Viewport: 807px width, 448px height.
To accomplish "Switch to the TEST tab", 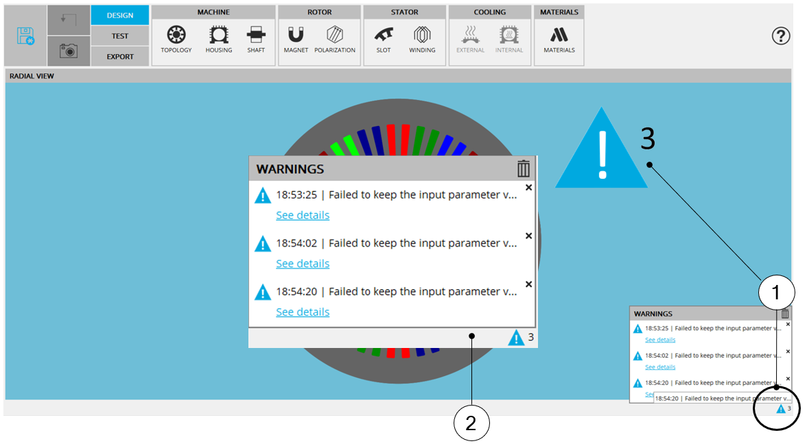I will [x=120, y=36].
